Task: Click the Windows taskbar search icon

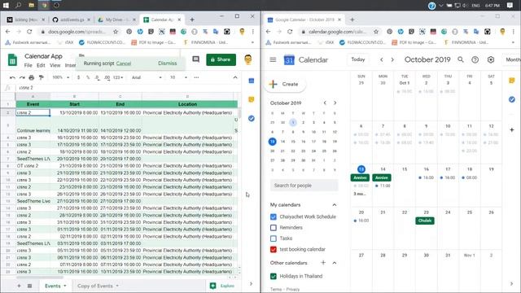Action: tap(18, 6)
